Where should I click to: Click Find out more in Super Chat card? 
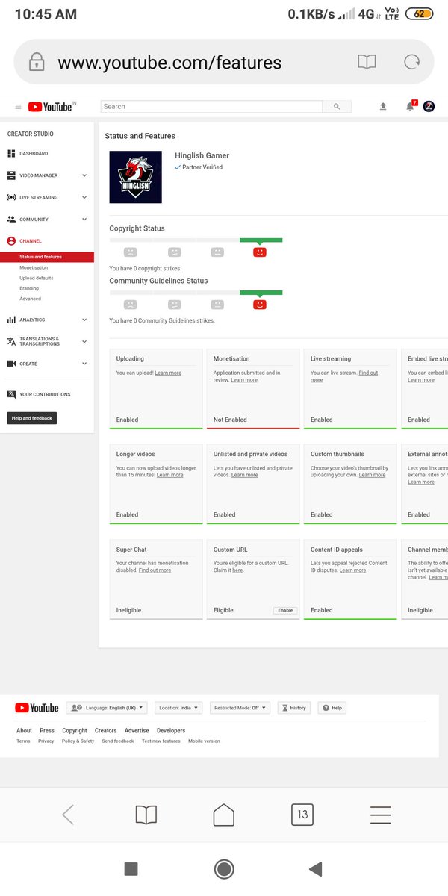click(x=155, y=570)
